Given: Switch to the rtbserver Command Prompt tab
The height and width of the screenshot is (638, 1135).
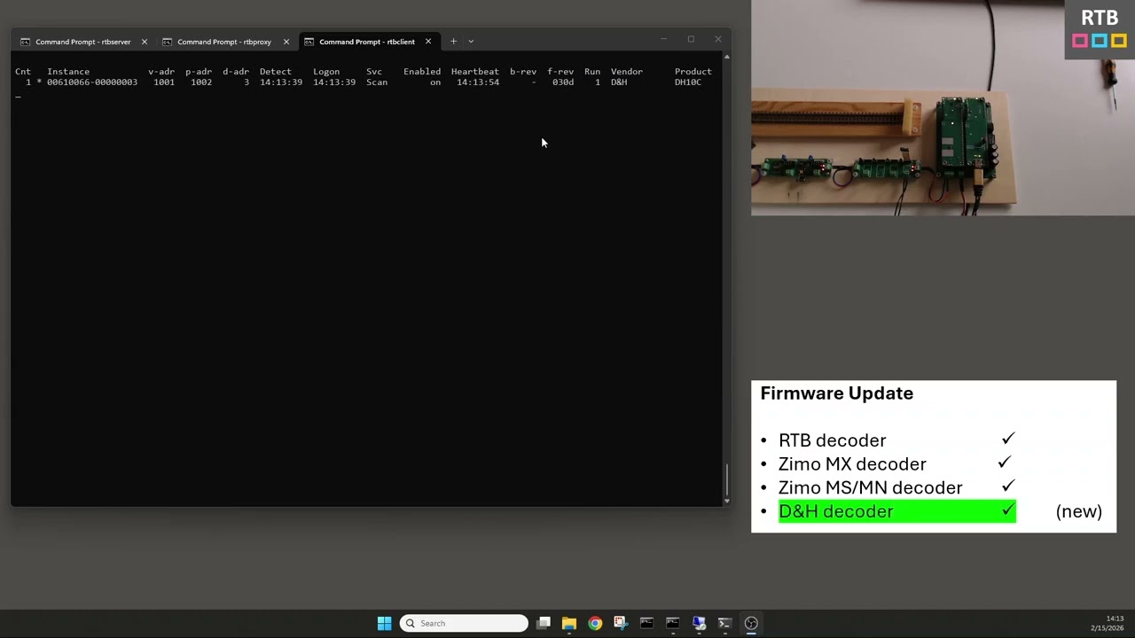Looking at the screenshot, I should [x=83, y=42].
